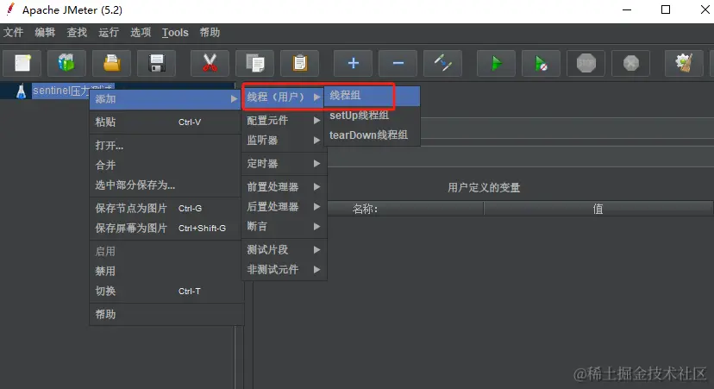The image size is (714, 389).
Task: Click the Open file folder icon
Action: (111, 63)
